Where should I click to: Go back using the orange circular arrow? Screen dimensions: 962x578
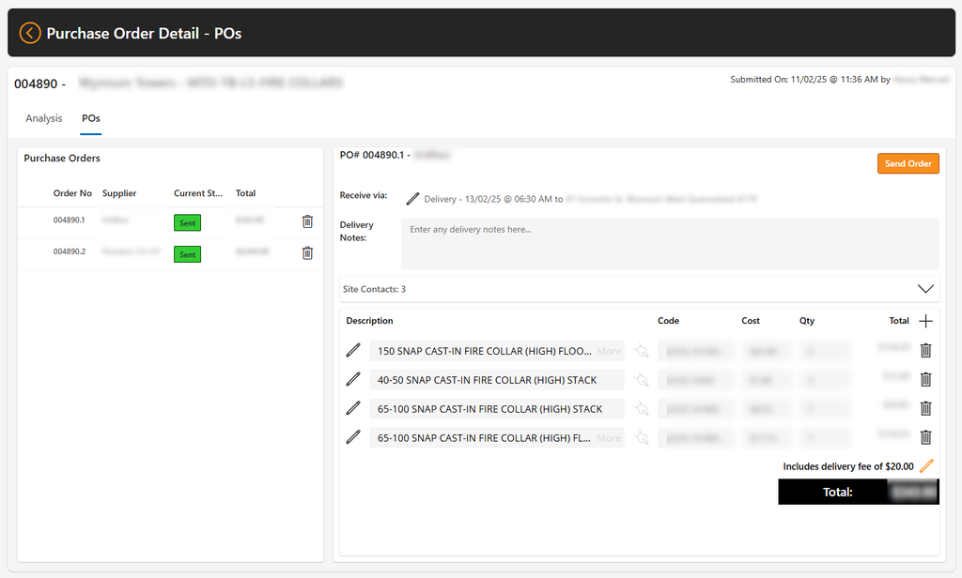coord(29,33)
